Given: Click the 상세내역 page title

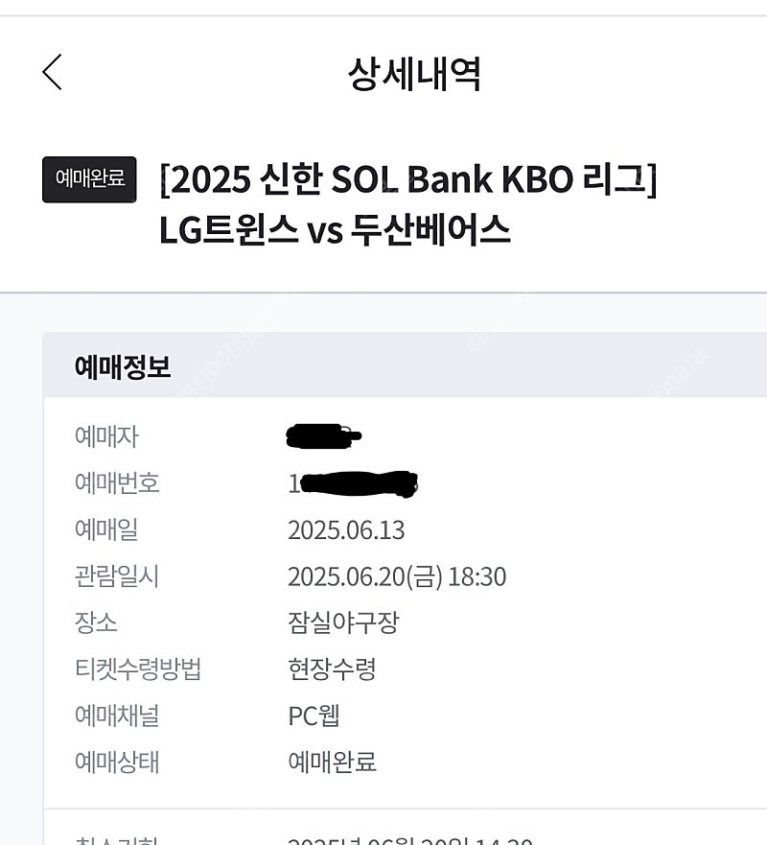Looking at the screenshot, I should pos(413,74).
